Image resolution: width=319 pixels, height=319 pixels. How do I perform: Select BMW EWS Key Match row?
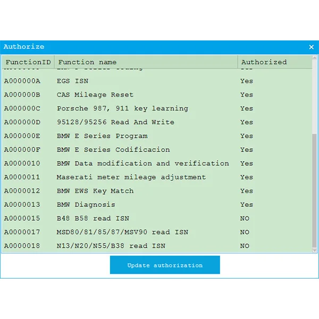(x=157, y=191)
